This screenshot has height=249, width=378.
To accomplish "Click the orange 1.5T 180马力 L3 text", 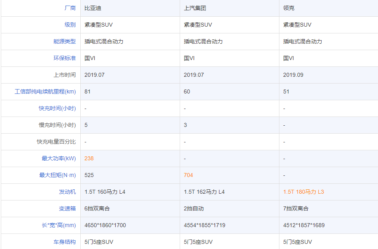I will coord(304,192).
